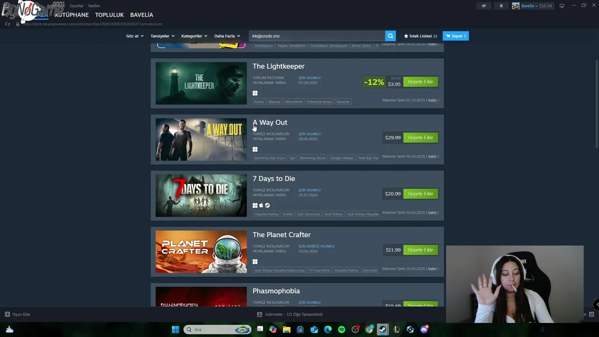Screen dimensions: 599x337
Task: Click the Windows taskbar Ara search box
Action: 218,330
